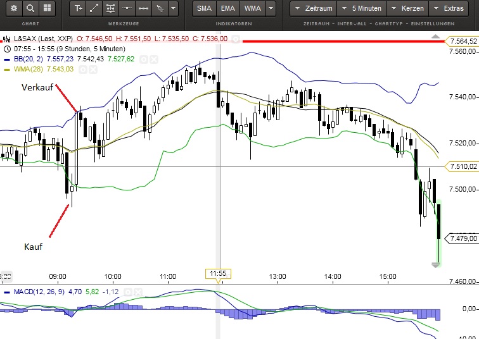The image size is (479, 339).
Task: Click the 14:00 time axis label
Action: tap(333, 276)
